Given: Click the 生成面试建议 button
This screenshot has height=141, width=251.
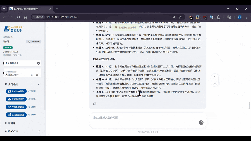Looking at the screenshot, I should 16,99.
